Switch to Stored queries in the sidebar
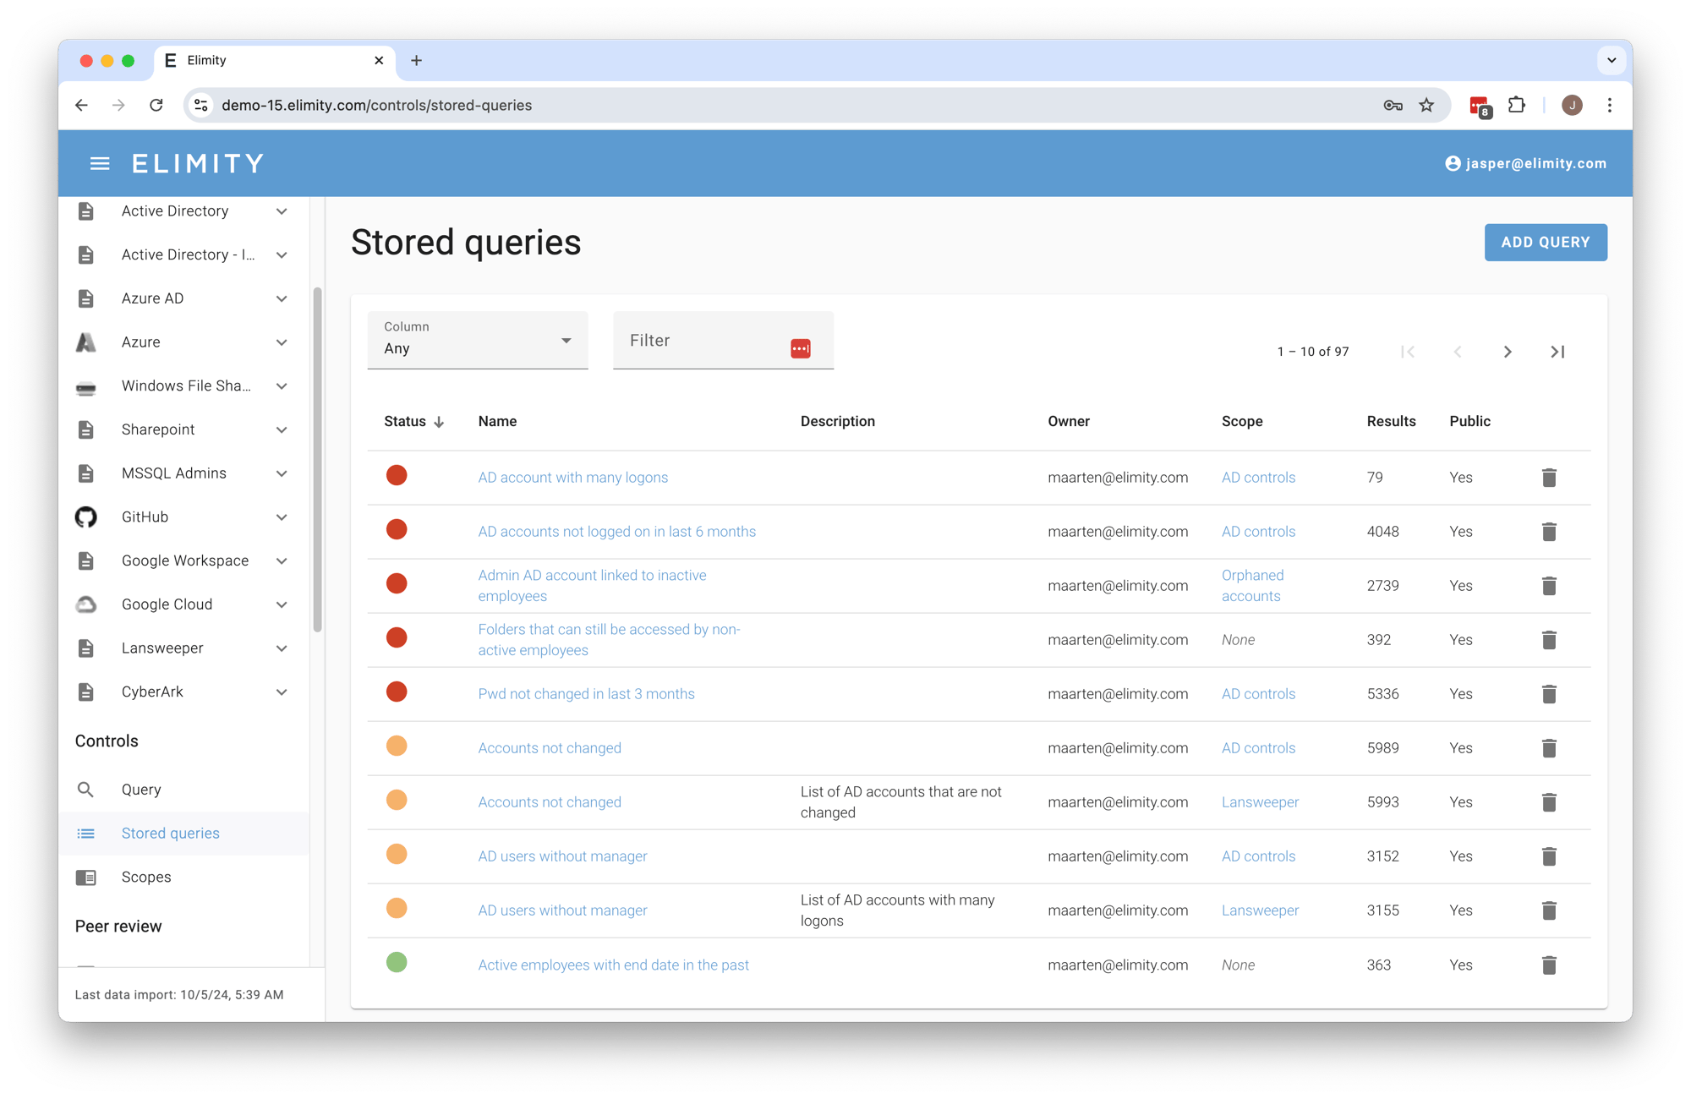Image resolution: width=1691 pixels, height=1099 pixels. pyautogui.click(x=170, y=833)
